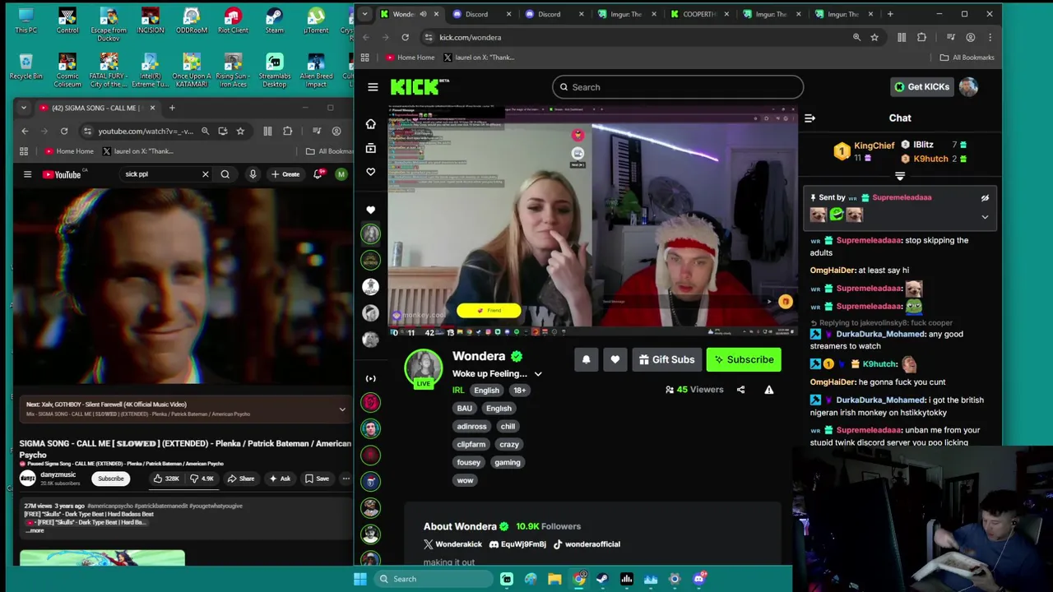Subscribe to danyzmusic
This screenshot has width=1053, height=592.
(111, 479)
